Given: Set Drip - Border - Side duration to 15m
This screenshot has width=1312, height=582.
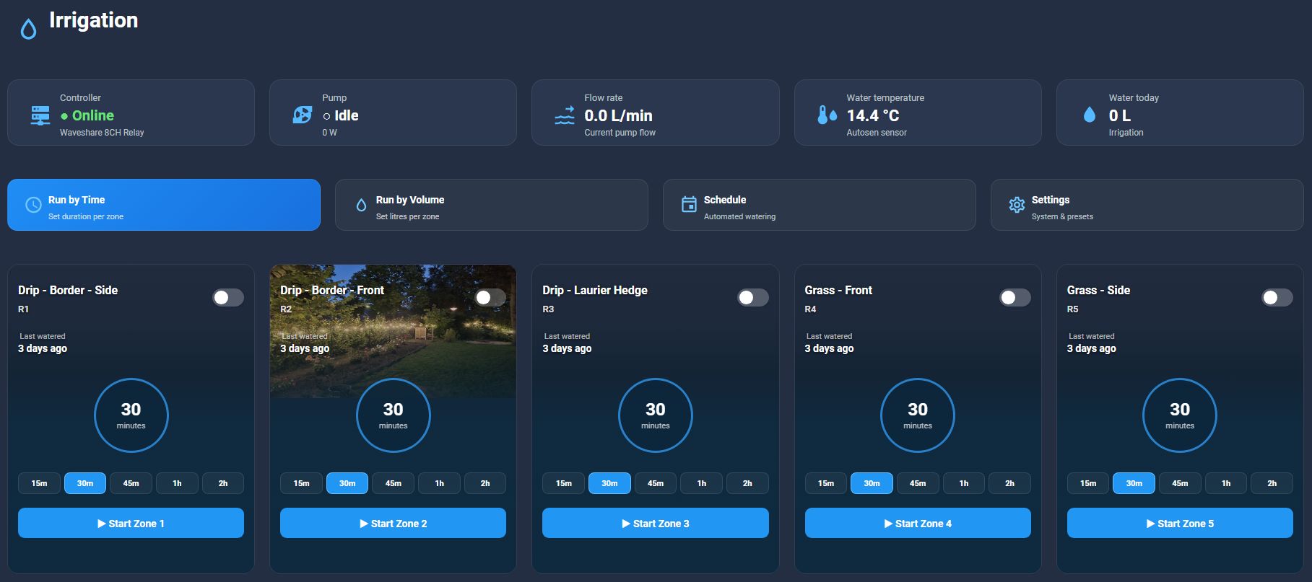Looking at the screenshot, I should click(x=39, y=483).
